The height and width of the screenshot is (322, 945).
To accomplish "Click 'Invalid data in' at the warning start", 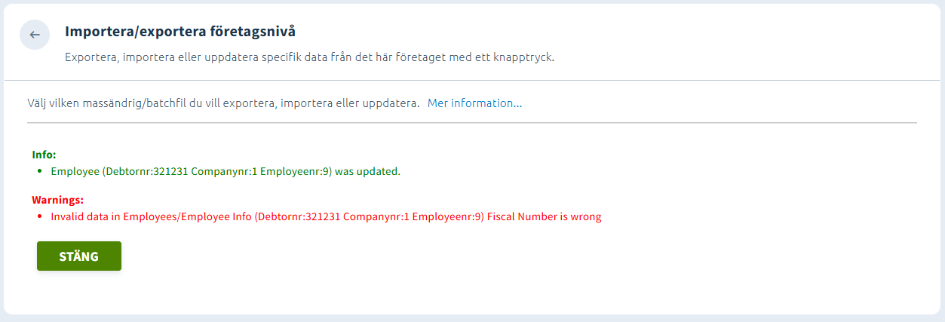I will click(85, 216).
